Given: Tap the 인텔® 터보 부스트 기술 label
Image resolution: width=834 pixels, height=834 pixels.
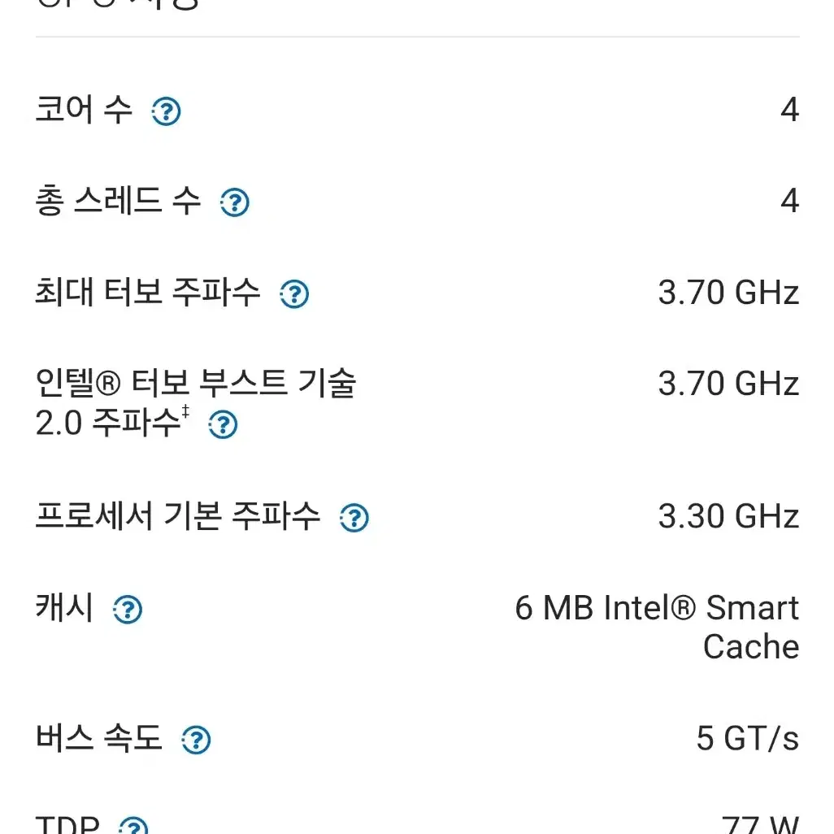Looking at the screenshot, I should coord(196,383).
